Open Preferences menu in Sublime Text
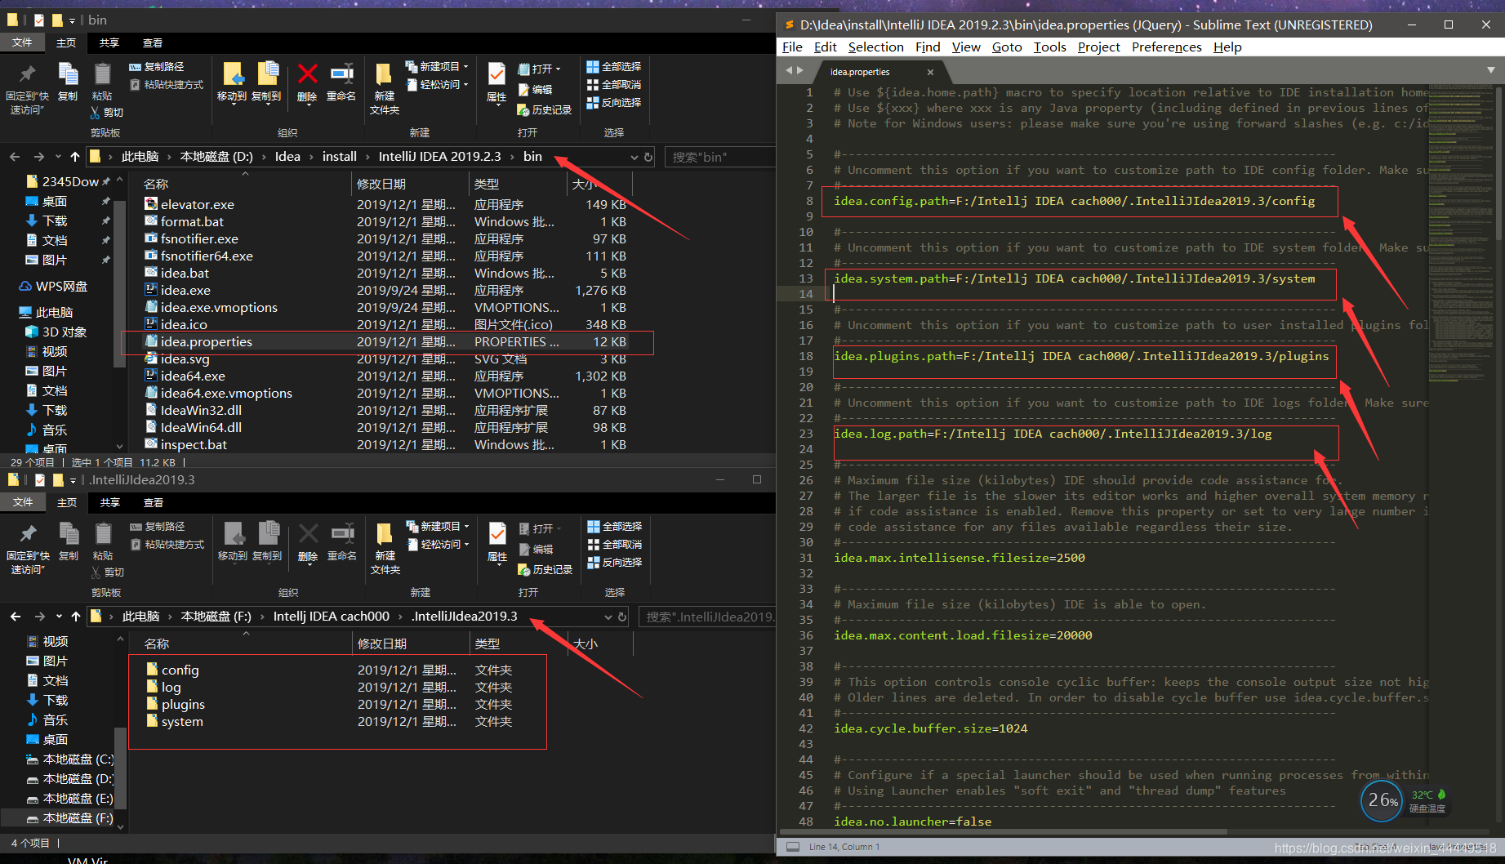The height and width of the screenshot is (864, 1505). pos(1166,47)
